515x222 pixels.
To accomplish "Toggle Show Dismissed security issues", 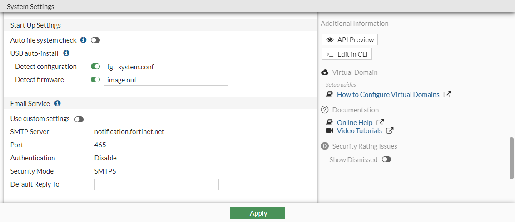I will click(386, 159).
